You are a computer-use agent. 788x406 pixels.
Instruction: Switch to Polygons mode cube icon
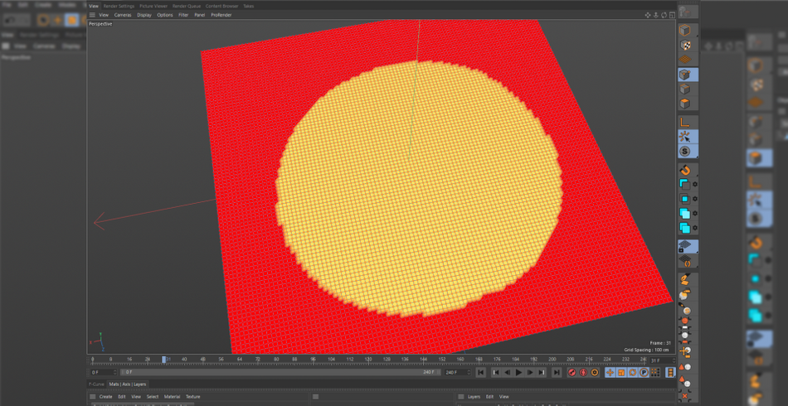684,104
